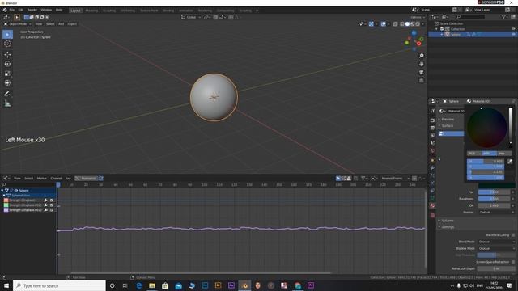Enable the Backface Culling checkbox
Viewport: 518px width, 291px height.
click(x=513, y=235)
